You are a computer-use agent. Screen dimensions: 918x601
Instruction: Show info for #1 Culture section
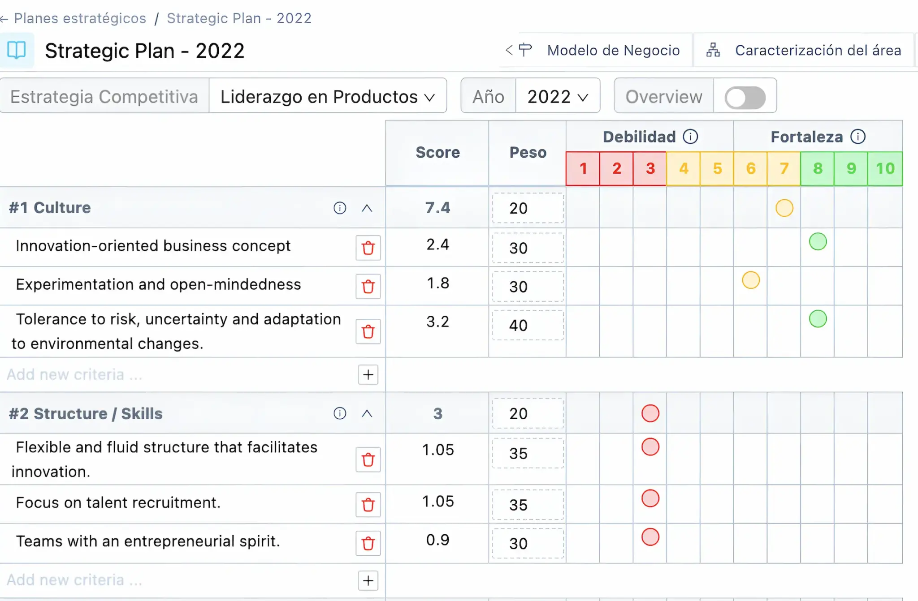pyautogui.click(x=340, y=208)
